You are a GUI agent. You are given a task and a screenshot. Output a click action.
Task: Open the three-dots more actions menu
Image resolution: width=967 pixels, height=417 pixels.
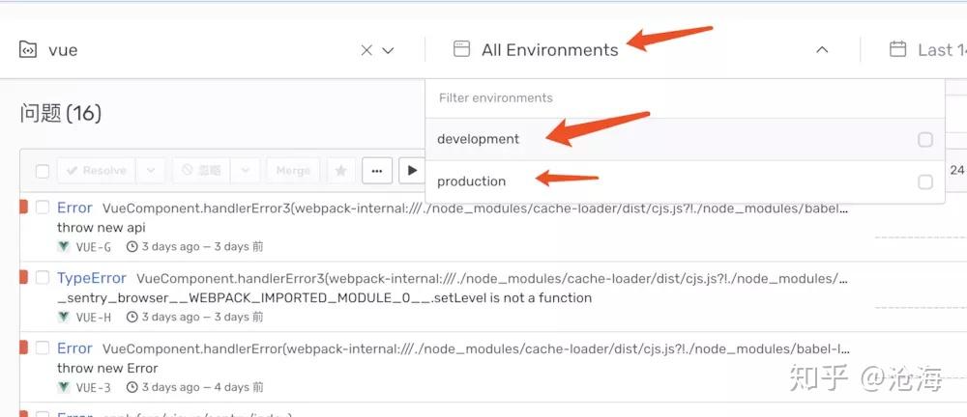click(377, 171)
